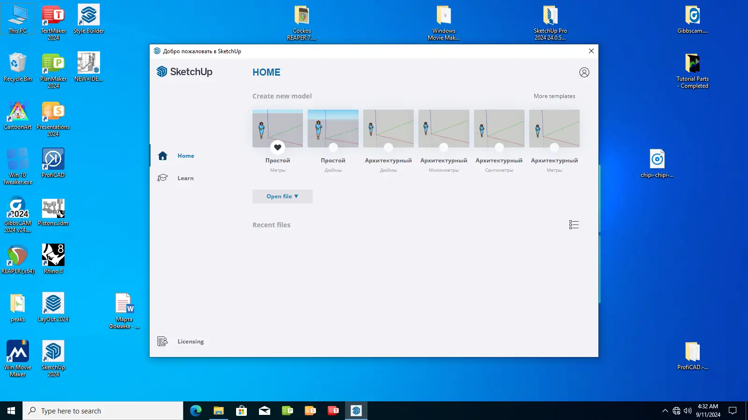Set Архитектурный Миллиметры template as favorite
This screenshot has width=748, height=420.
[x=444, y=147]
